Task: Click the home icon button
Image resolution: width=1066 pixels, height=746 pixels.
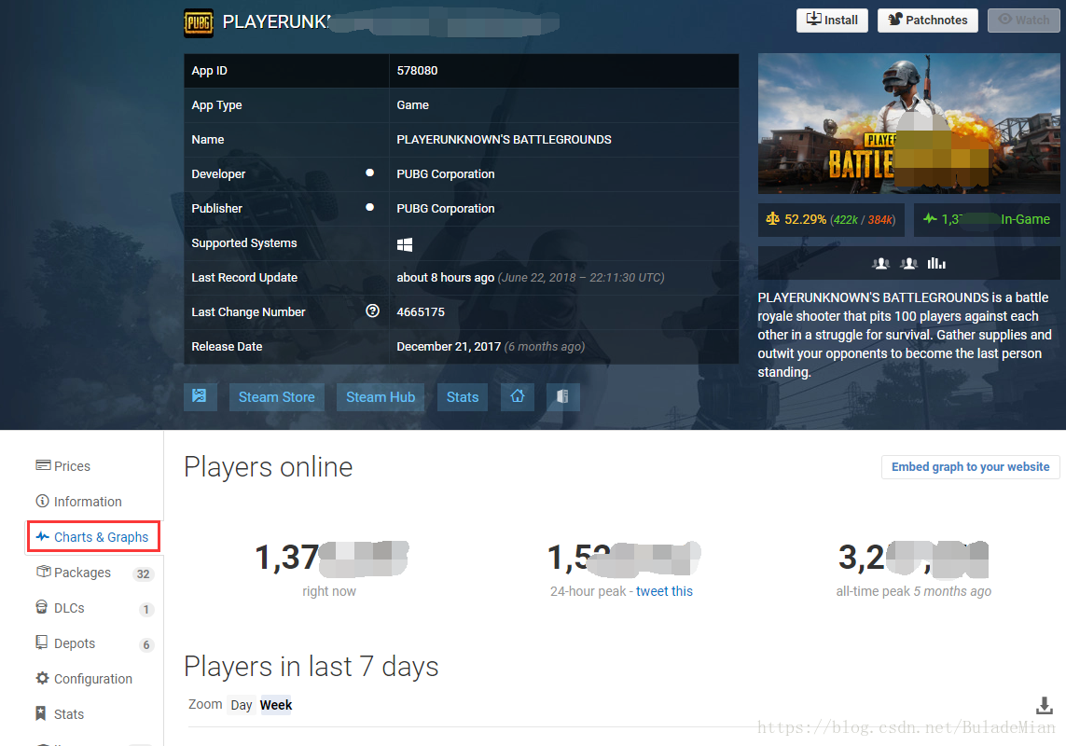Action: pos(518,396)
